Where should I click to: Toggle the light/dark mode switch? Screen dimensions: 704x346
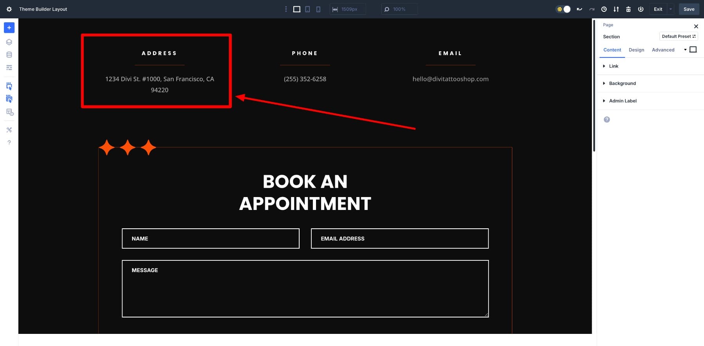click(x=563, y=9)
